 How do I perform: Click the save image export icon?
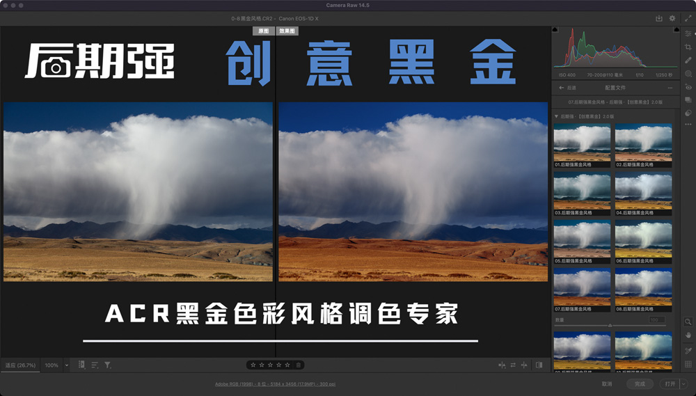(659, 18)
